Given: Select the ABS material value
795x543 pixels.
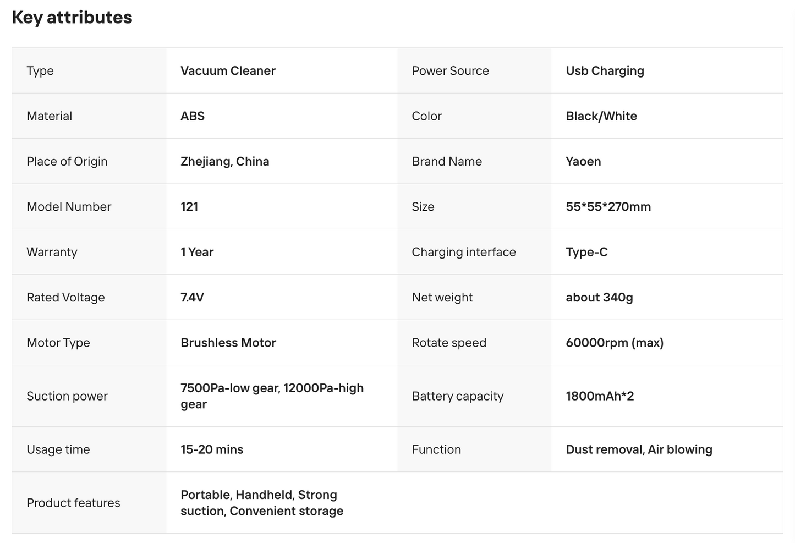Looking at the screenshot, I should [193, 116].
